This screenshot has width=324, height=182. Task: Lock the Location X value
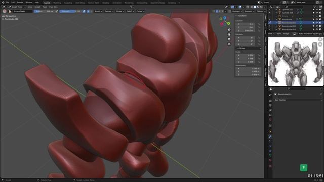(259, 24)
